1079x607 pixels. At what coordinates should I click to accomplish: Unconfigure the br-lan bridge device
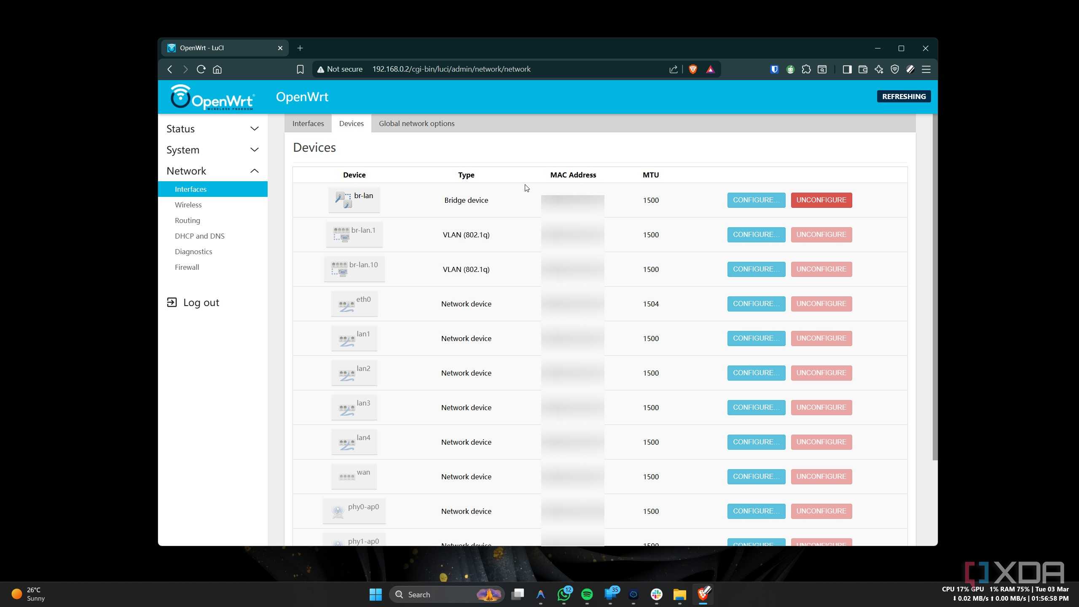click(821, 200)
